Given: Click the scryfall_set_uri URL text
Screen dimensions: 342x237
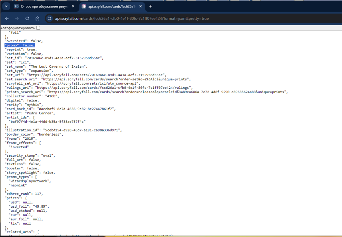Looking at the screenshot, I should (x=92, y=83).
